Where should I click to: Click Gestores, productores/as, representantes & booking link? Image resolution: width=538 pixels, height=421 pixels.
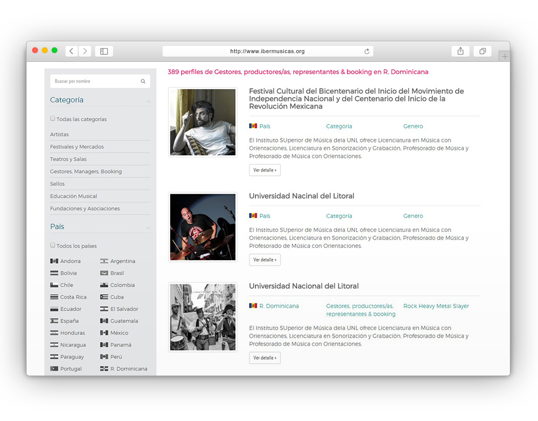pyautogui.click(x=361, y=310)
